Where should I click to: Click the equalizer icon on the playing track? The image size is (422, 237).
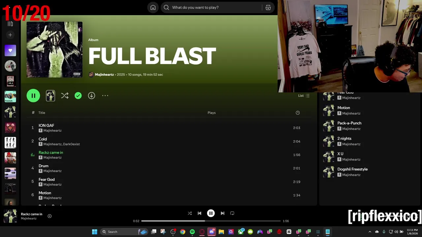[x=33, y=155]
